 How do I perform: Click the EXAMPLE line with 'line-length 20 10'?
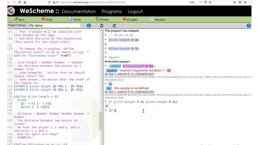click(x=49, y=86)
